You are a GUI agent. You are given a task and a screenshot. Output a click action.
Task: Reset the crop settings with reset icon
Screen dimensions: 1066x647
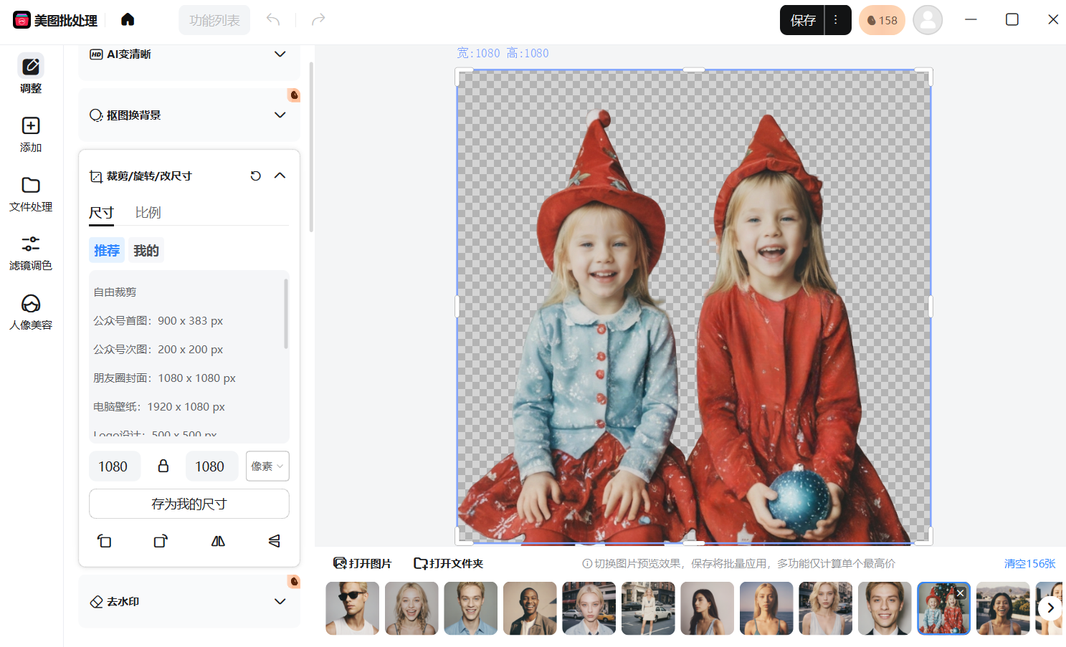click(x=255, y=176)
